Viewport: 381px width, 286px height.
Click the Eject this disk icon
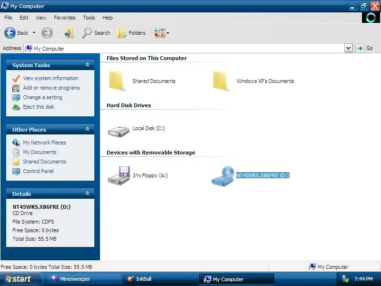pyautogui.click(x=16, y=107)
